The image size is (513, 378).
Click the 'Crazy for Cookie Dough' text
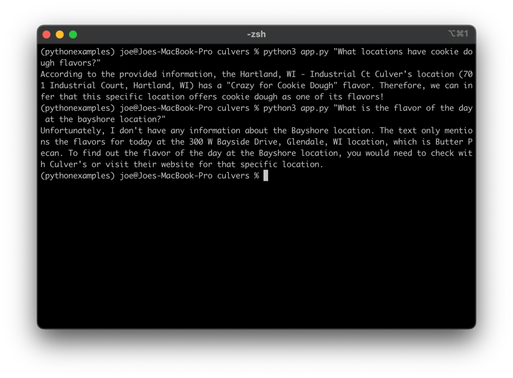pos(282,86)
